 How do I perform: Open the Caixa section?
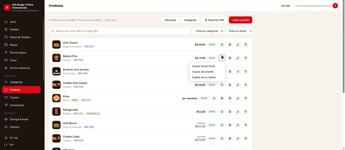tap(21, 60)
